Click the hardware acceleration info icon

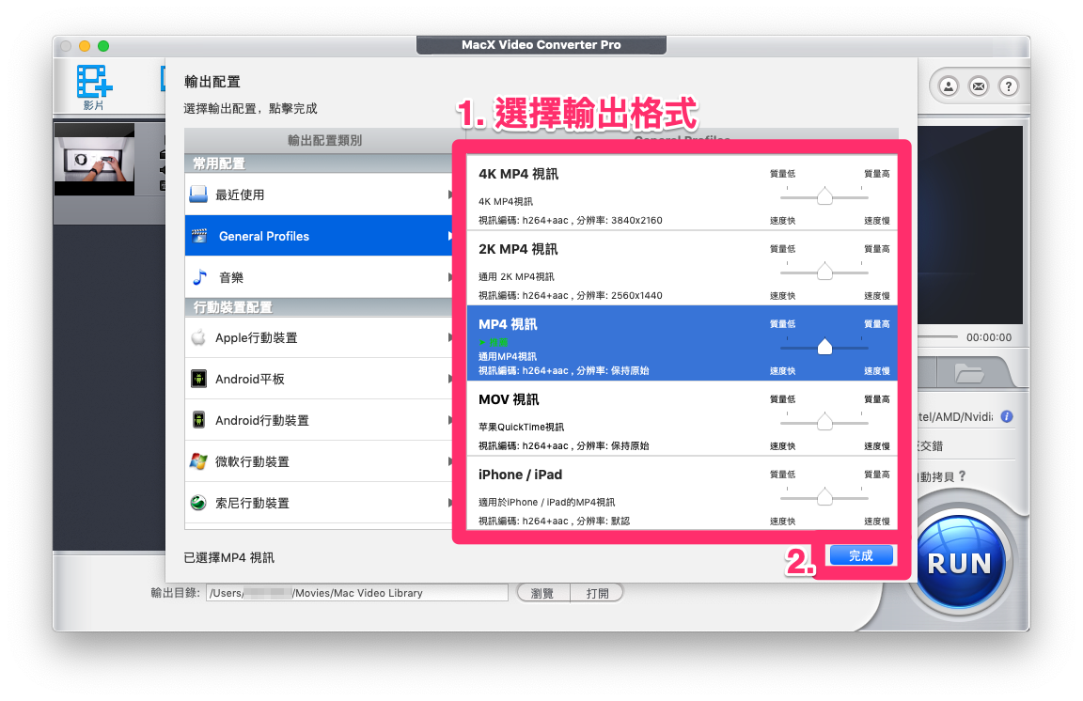click(x=1006, y=416)
